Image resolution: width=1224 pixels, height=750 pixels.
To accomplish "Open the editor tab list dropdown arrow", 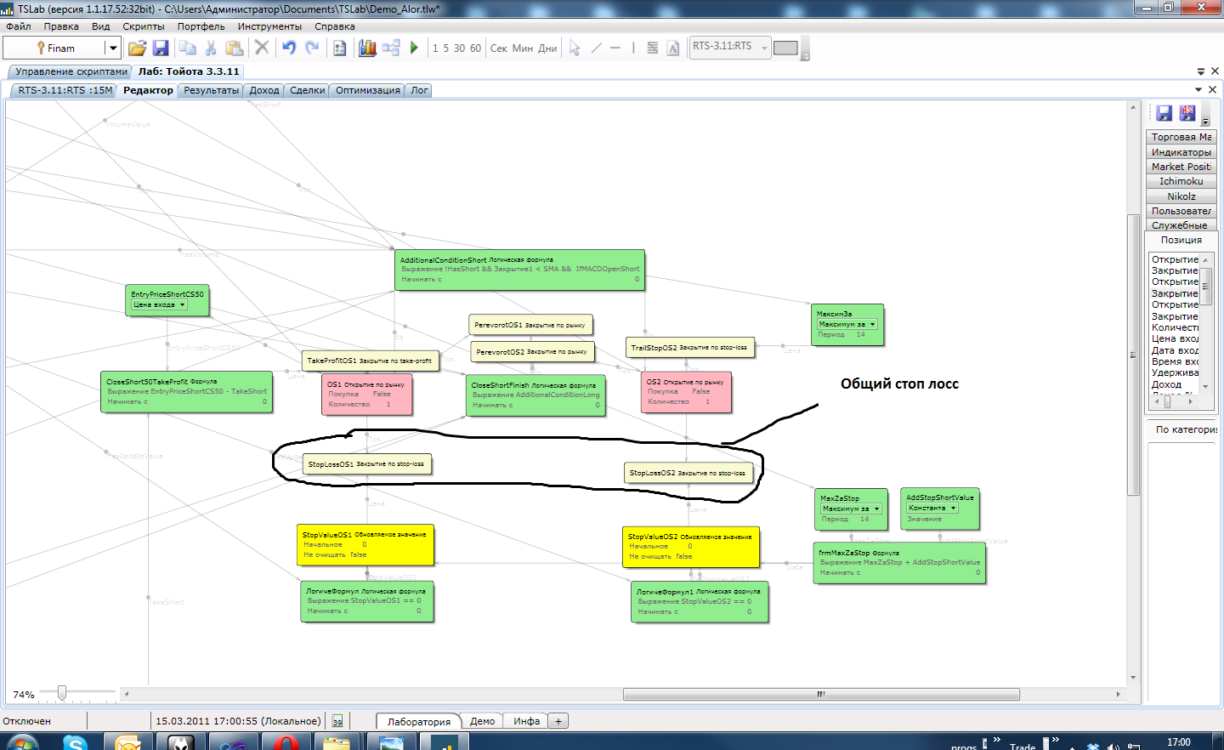I will (x=1198, y=89).
